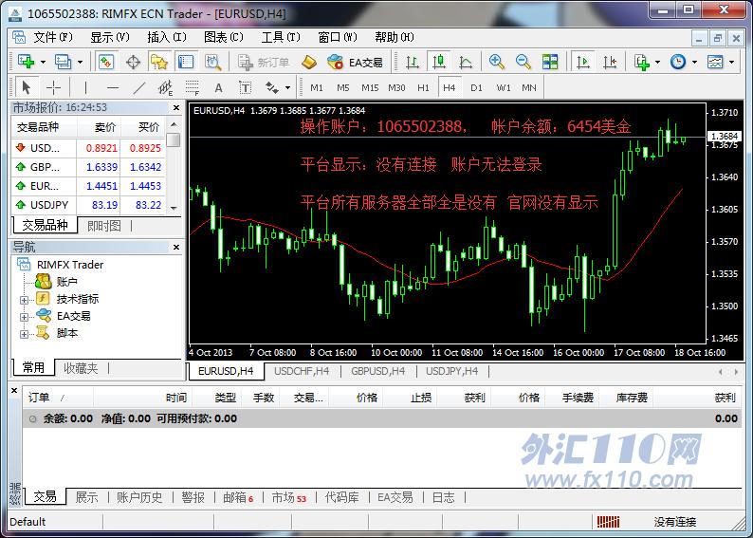
Task: Switch to bar chart display icon
Action: pyautogui.click(x=413, y=62)
